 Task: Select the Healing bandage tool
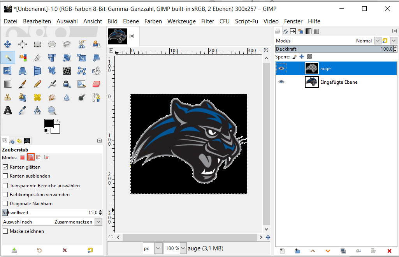[x=37, y=97]
